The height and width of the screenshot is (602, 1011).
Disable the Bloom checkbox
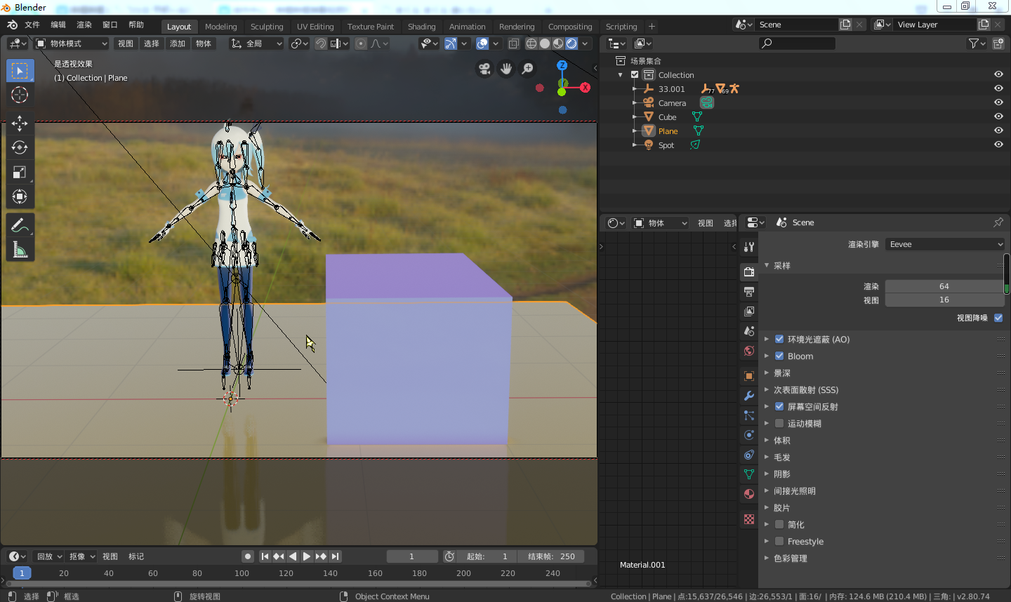(x=779, y=356)
